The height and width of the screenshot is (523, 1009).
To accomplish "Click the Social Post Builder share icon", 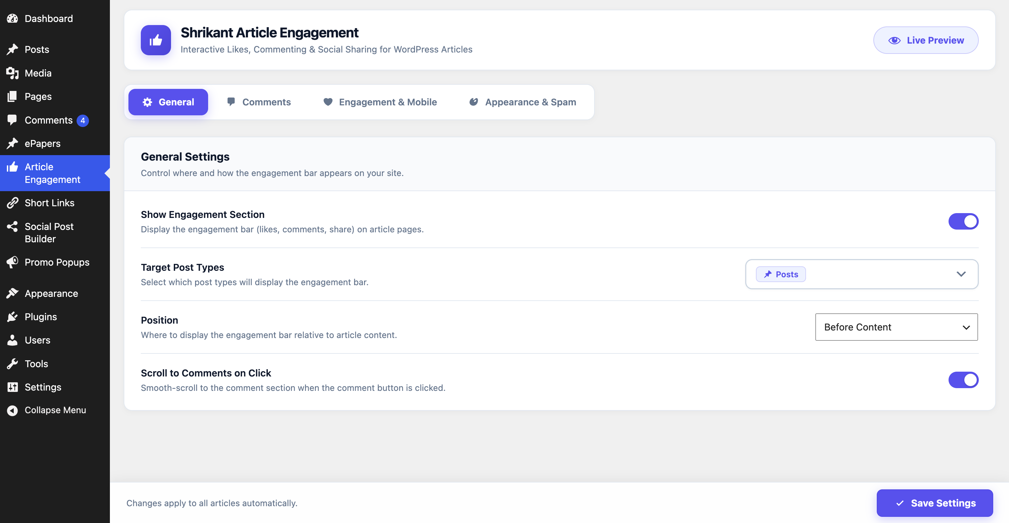I will [x=12, y=226].
